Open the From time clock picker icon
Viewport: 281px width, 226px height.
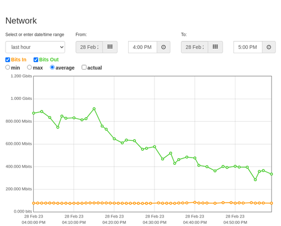pos(164,47)
